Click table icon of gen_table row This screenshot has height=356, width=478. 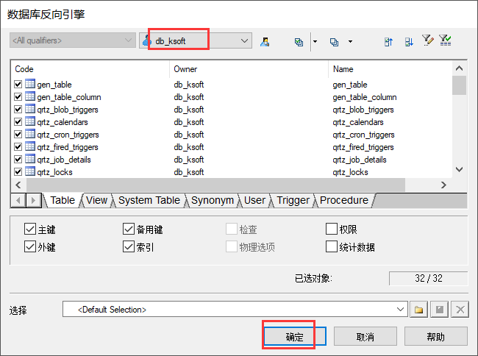(x=30, y=84)
